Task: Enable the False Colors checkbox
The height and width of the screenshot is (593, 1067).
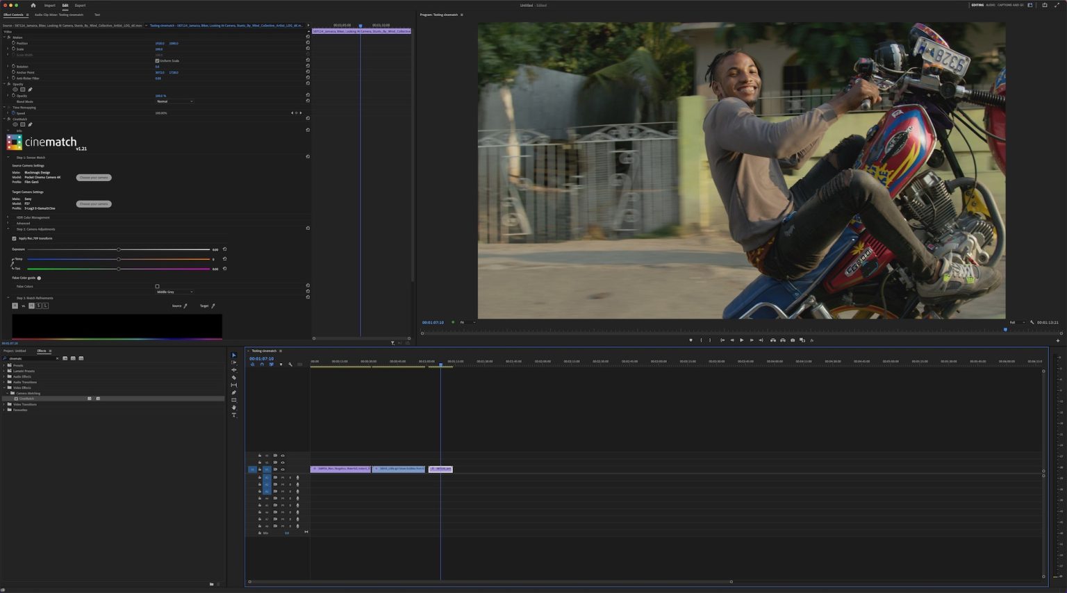Action: (157, 286)
